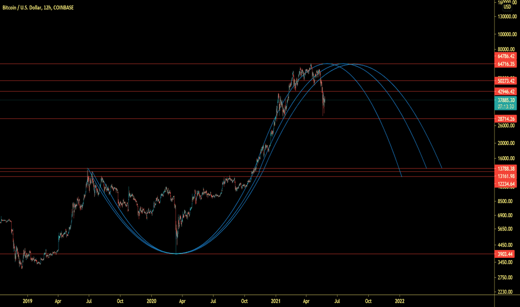This screenshot has height=307, width=520.
Task: Select the 13161.98 price label
Action: [505, 176]
